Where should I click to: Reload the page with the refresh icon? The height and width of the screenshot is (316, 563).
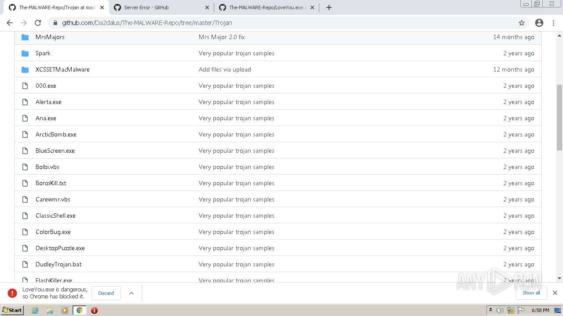point(38,23)
